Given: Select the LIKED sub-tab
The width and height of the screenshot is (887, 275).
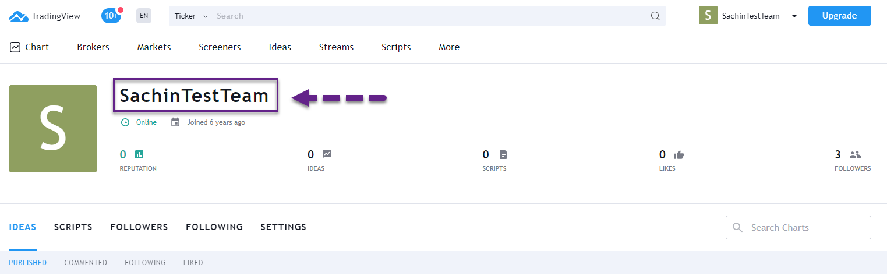Looking at the screenshot, I should click(x=193, y=263).
